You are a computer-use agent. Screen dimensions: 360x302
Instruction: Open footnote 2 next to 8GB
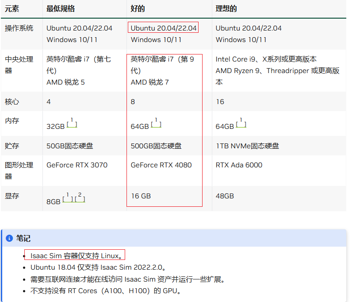pyautogui.click(x=80, y=197)
